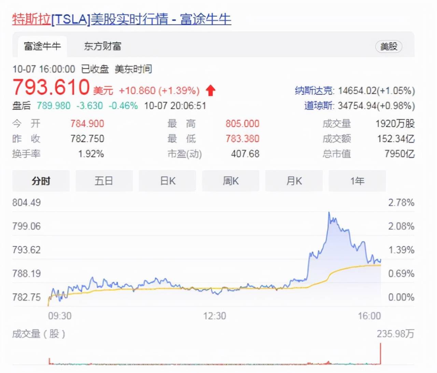Click the red up-arrow price icon
Viewport: 437px width, 373px height.
click(211, 90)
